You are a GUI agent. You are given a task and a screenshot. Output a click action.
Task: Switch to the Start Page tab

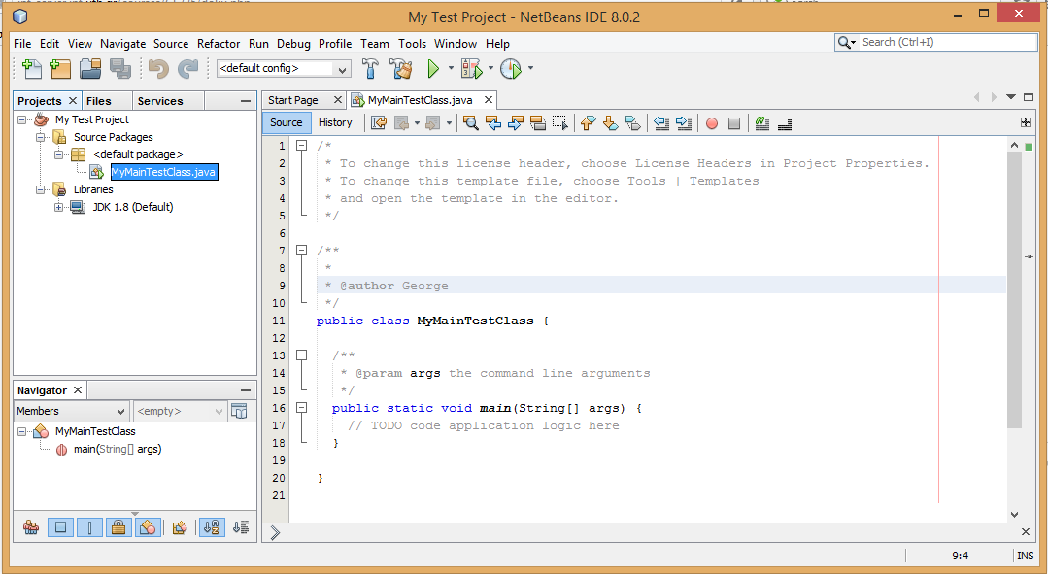coord(293,100)
